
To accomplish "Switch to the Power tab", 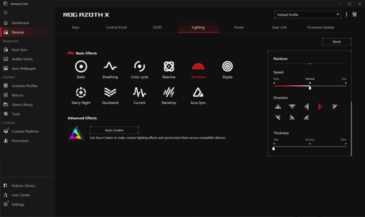I will (239, 27).
